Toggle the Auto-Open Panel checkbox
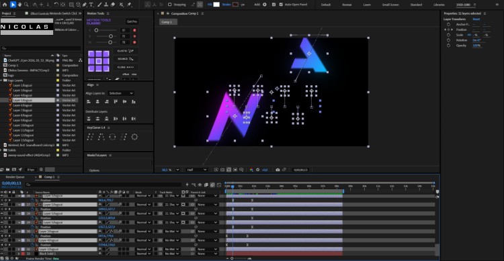 (281, 5)
